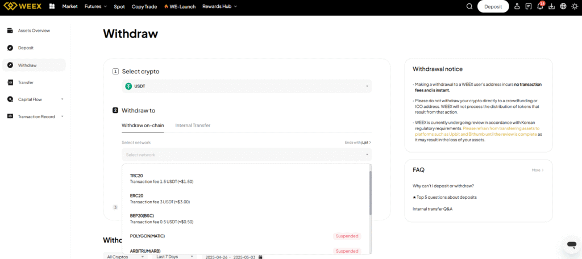Click the USDT Tether coin icon

point(128,86)
